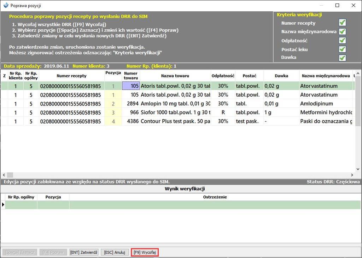Toggle the Numer recepty verification checkbox
The width and height of the screenshot is (362, 258).
tap(342, 23)
